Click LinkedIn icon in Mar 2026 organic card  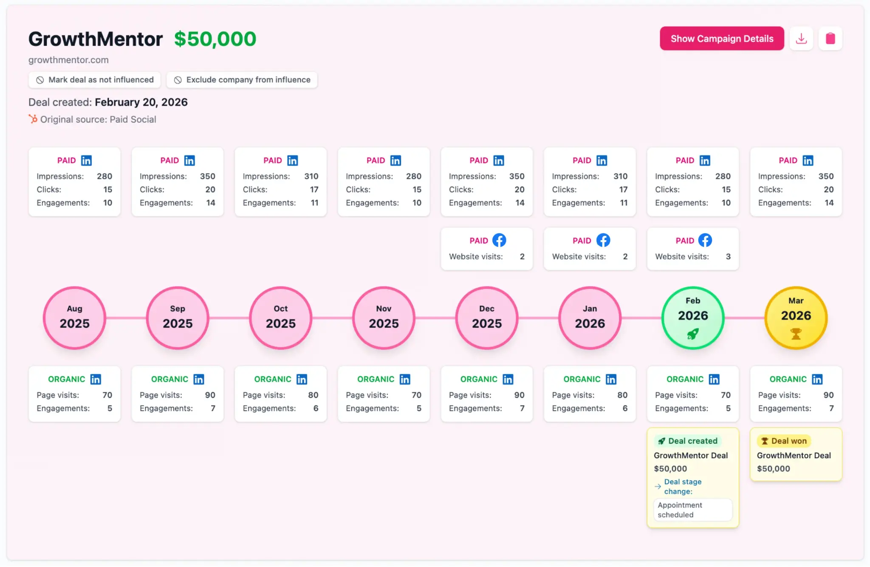[817, 379]
